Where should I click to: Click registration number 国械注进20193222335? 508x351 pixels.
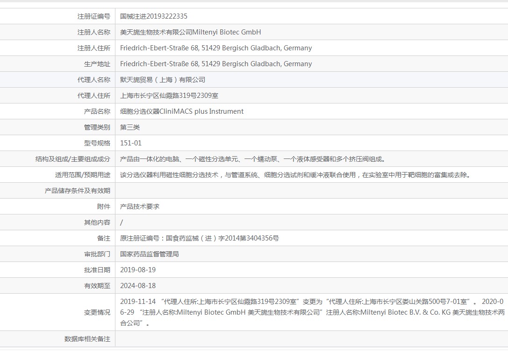[154, 16]
